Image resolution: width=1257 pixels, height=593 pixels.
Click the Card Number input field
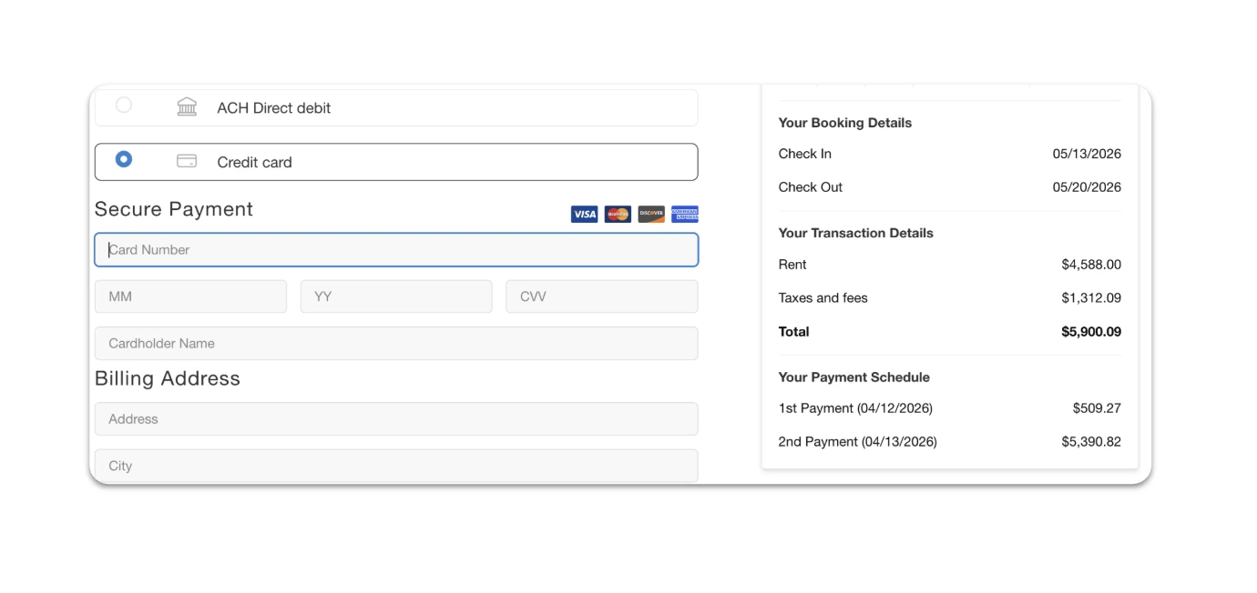pos(396,249)
